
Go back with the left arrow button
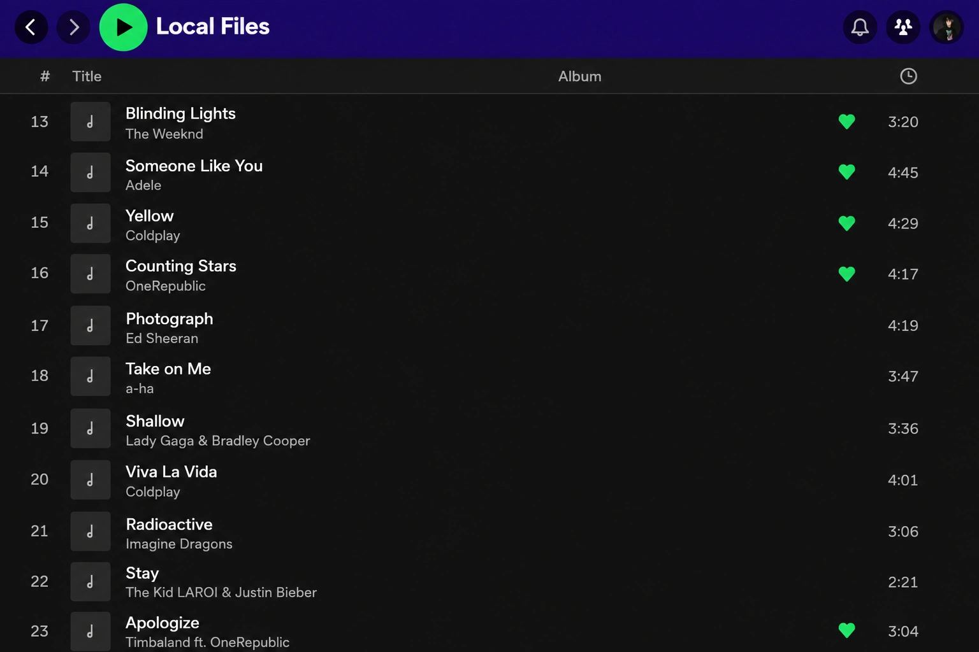[x=31, y=27]
